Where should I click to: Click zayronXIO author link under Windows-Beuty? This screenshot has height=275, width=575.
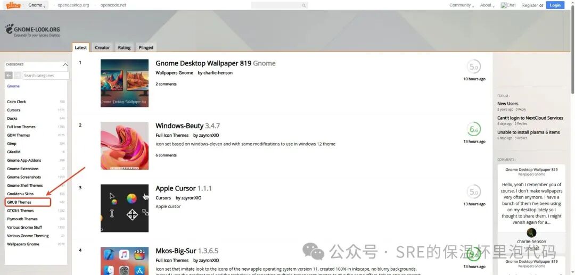(209, 136)
